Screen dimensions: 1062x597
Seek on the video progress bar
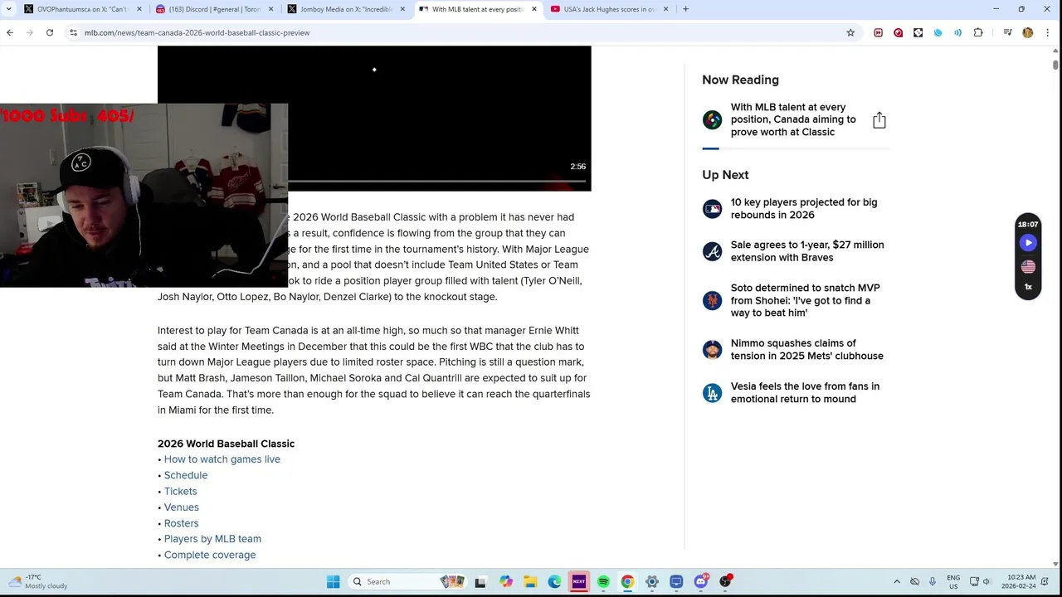point(438,180)
